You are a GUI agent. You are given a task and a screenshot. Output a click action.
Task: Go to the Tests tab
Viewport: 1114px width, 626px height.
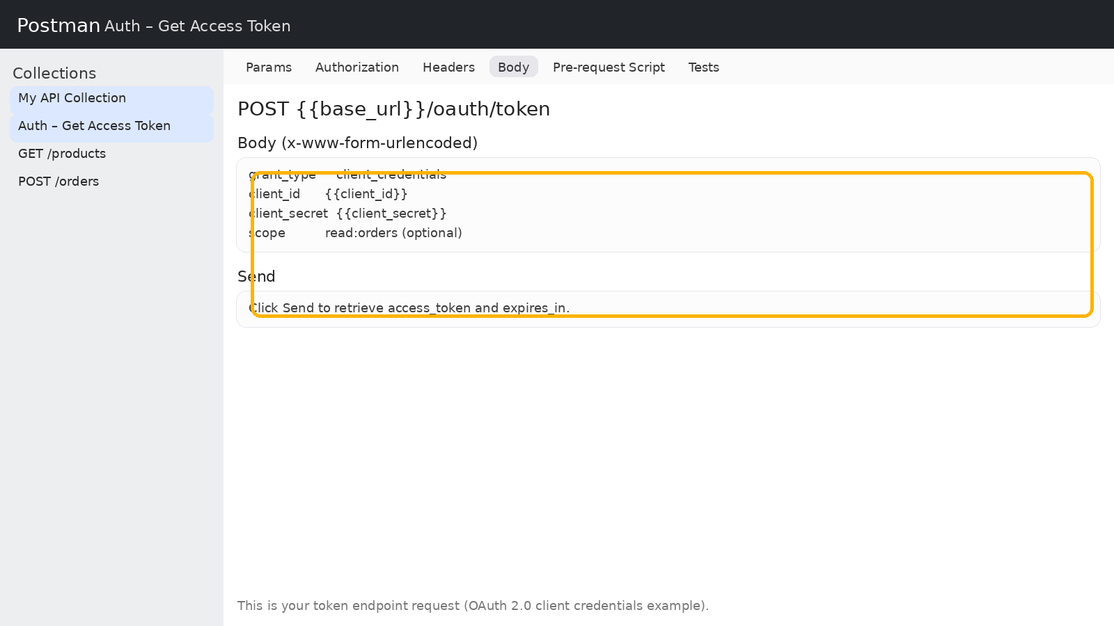click(x=703, y=67)
